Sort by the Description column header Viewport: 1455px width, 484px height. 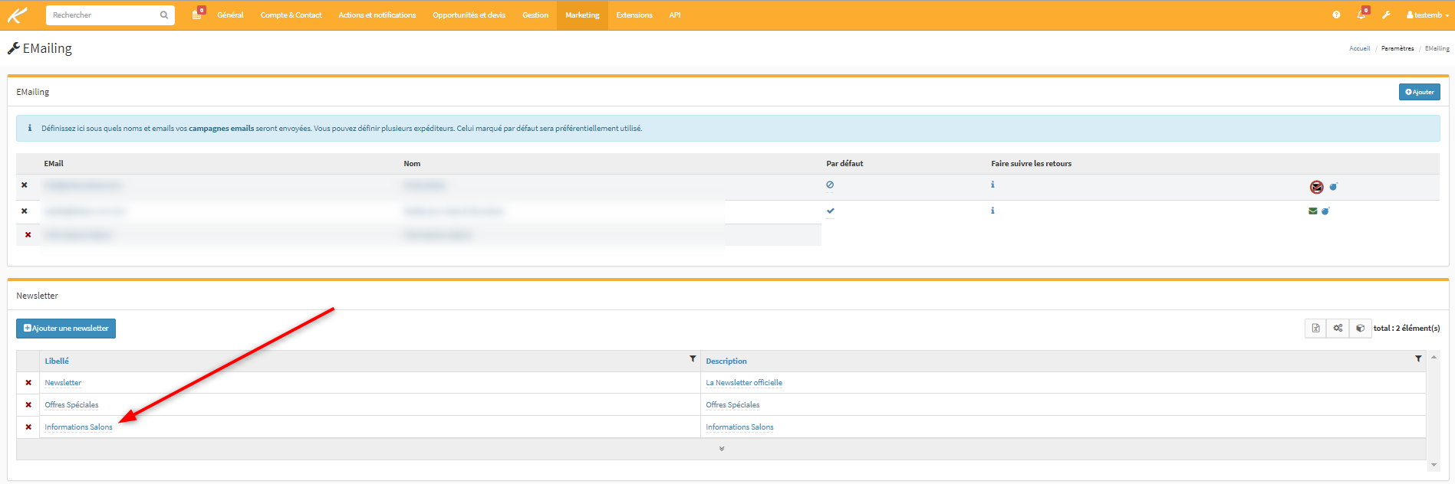pyautogui.click(x=726, y=361)
